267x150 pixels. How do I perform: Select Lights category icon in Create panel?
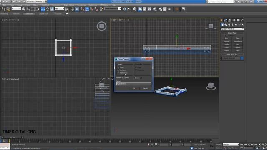[x=229, y=25]
